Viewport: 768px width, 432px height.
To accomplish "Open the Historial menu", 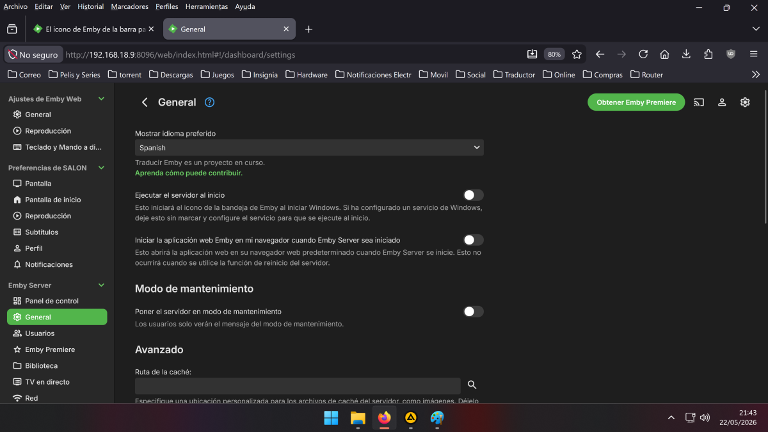I will tap(90, 6).
